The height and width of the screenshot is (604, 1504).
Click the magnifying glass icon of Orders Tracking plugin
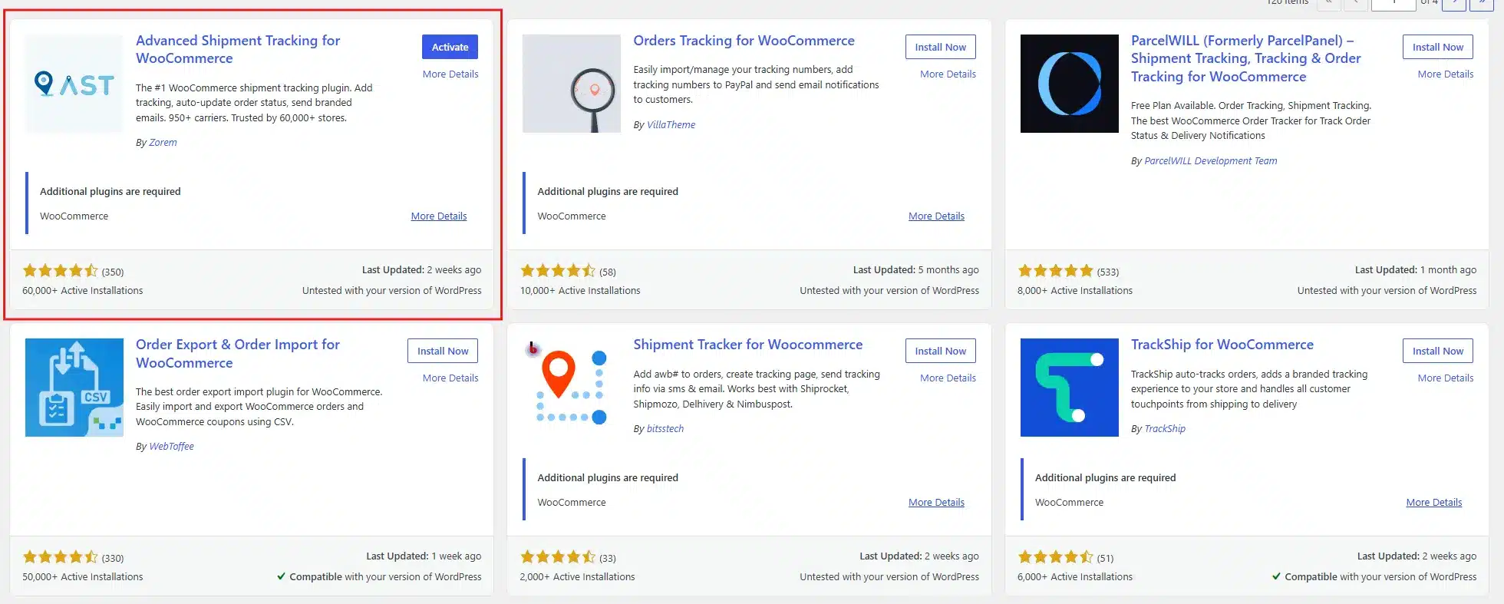pyautogui.click(x=572, y=84)
